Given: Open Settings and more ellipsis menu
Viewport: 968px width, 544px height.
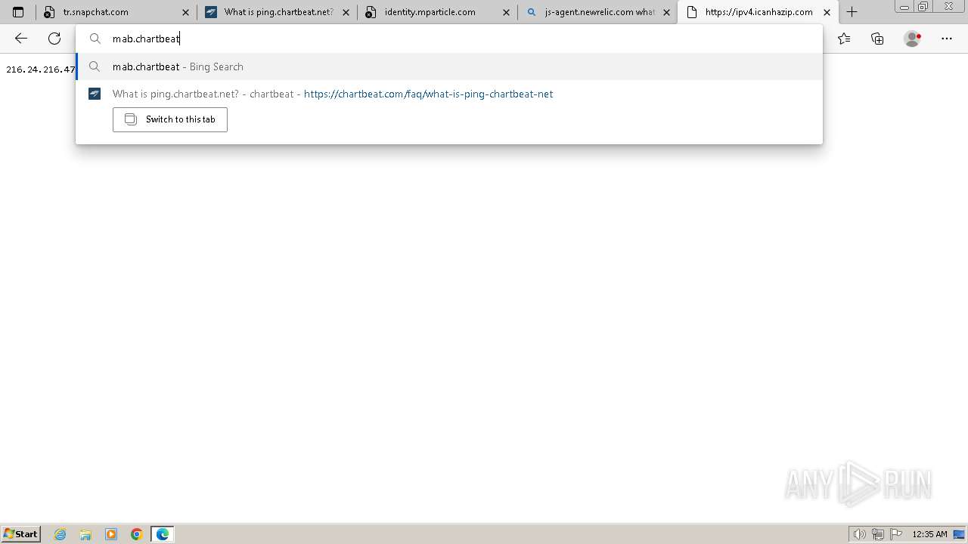Looking at the screenshot, I should pyautogui.click(x=947, y=39).
